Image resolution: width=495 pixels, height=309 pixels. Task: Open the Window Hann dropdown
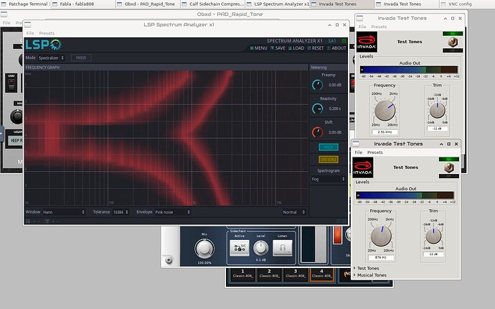[x=64, y=212]
